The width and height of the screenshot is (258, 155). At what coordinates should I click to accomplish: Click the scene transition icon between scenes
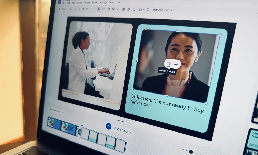point(80,131)
